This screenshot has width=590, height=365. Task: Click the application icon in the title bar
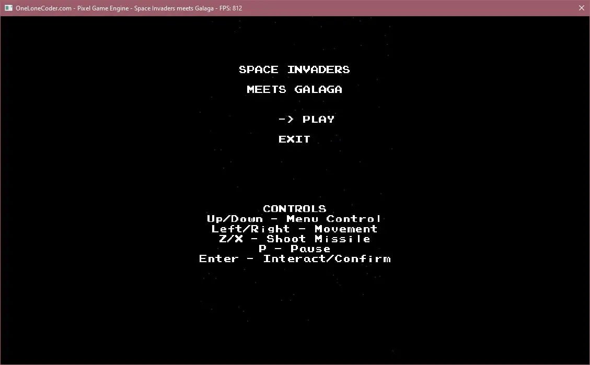[x=8, y=8]
